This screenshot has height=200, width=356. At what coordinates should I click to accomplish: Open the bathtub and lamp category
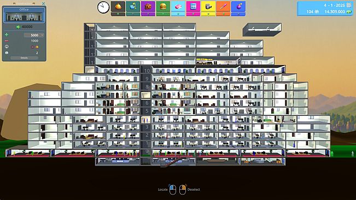coord(133,7)
